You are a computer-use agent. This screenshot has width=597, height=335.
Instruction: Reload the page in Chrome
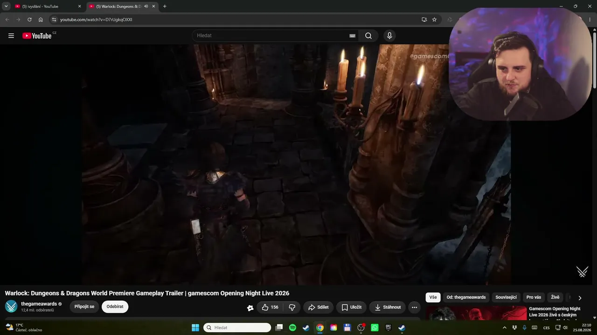(29, 20)
